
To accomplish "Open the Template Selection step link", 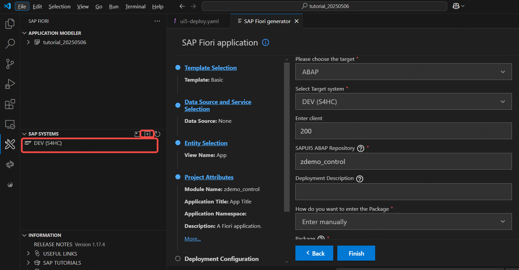I will click(211, 68).
